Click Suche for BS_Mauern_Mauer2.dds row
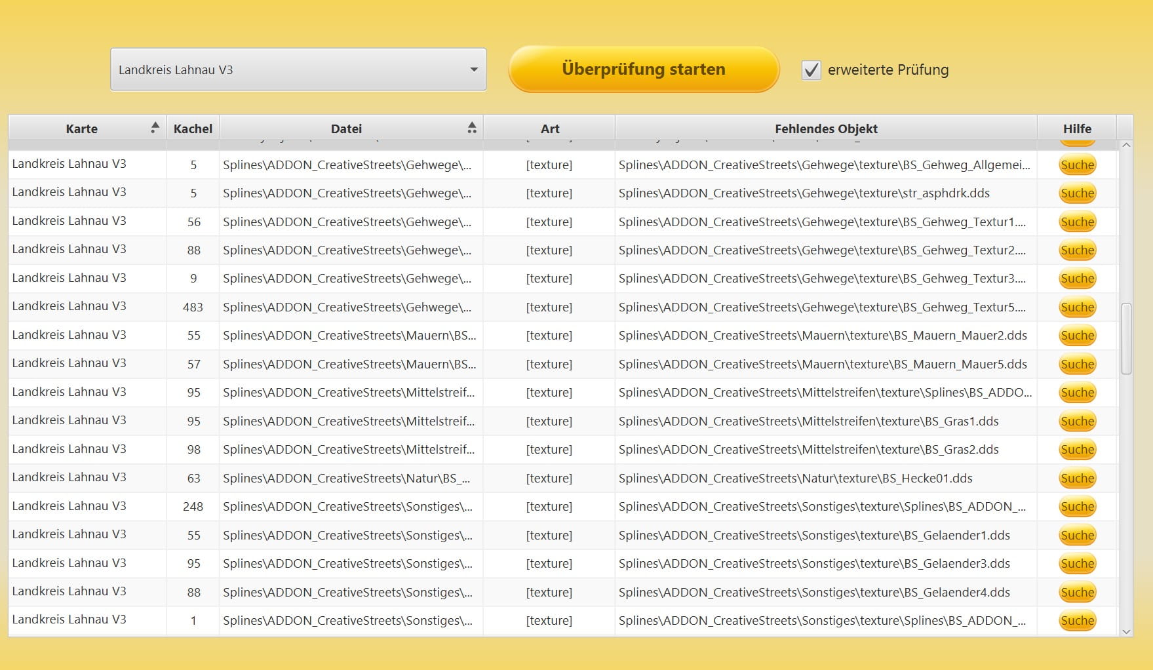 pyautogui.click(x=1077, y=336)
